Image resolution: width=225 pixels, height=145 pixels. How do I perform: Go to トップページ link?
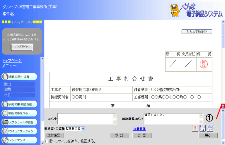12,60
